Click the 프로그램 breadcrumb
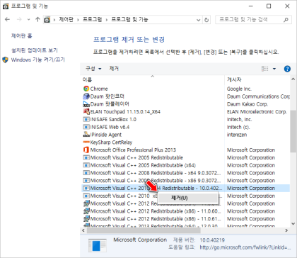The image size is (297, 258). click(x=93, y=20)
